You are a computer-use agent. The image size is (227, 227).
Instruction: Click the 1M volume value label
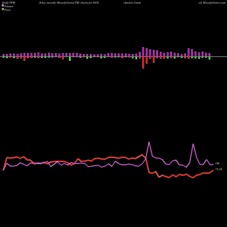point(217,163)
